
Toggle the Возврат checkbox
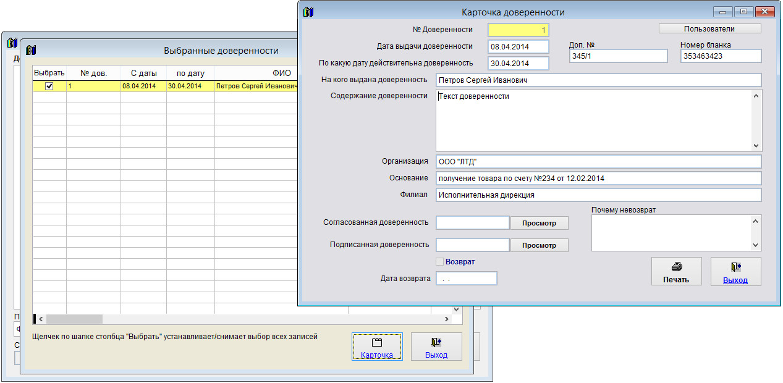tap(440, 262)
